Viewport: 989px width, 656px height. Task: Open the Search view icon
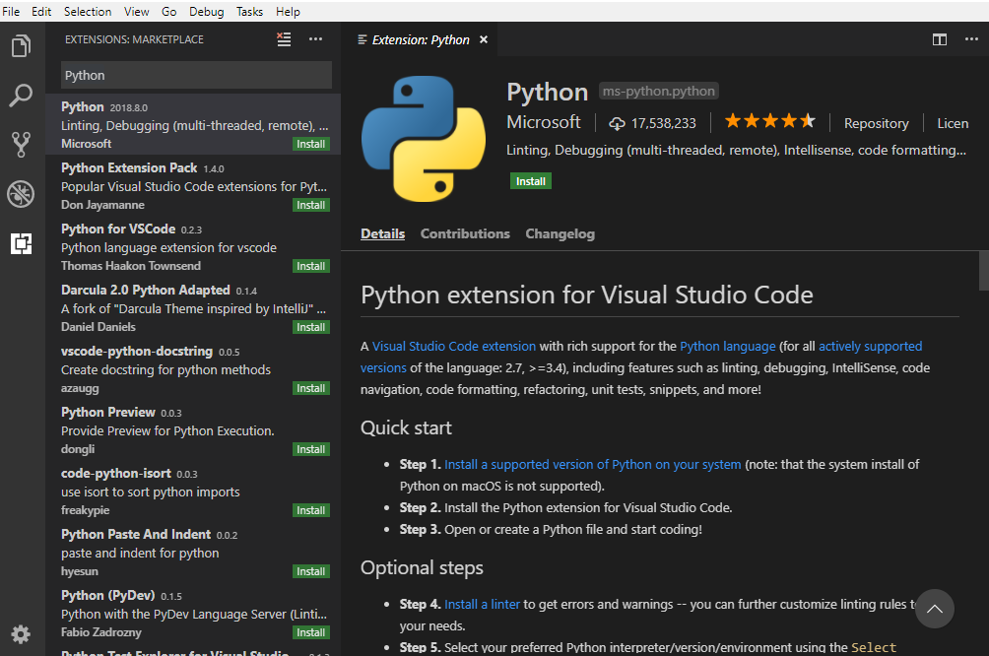click(21, 96)
